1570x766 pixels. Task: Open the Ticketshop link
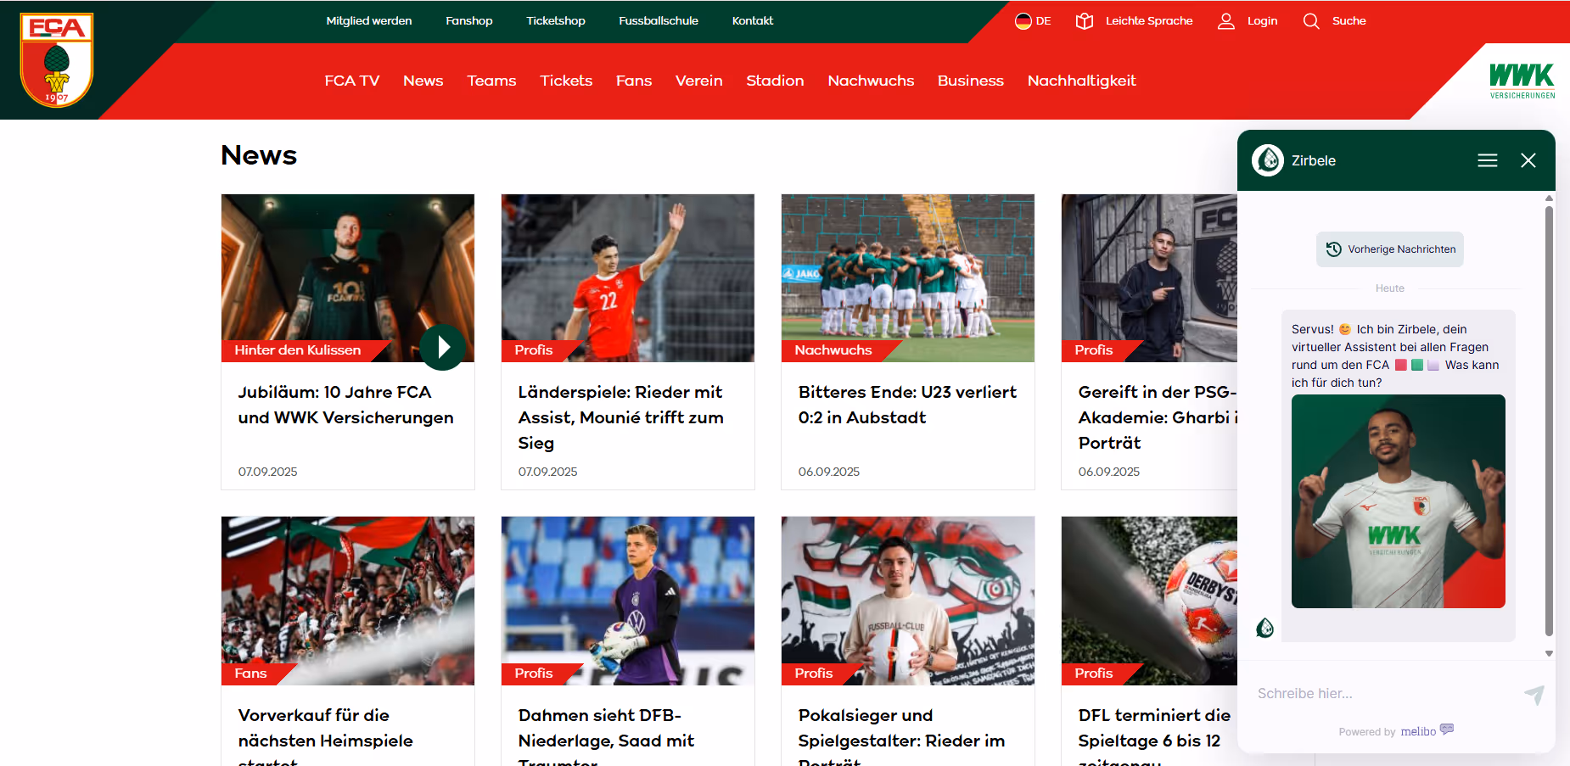click(x=556, y=21)
